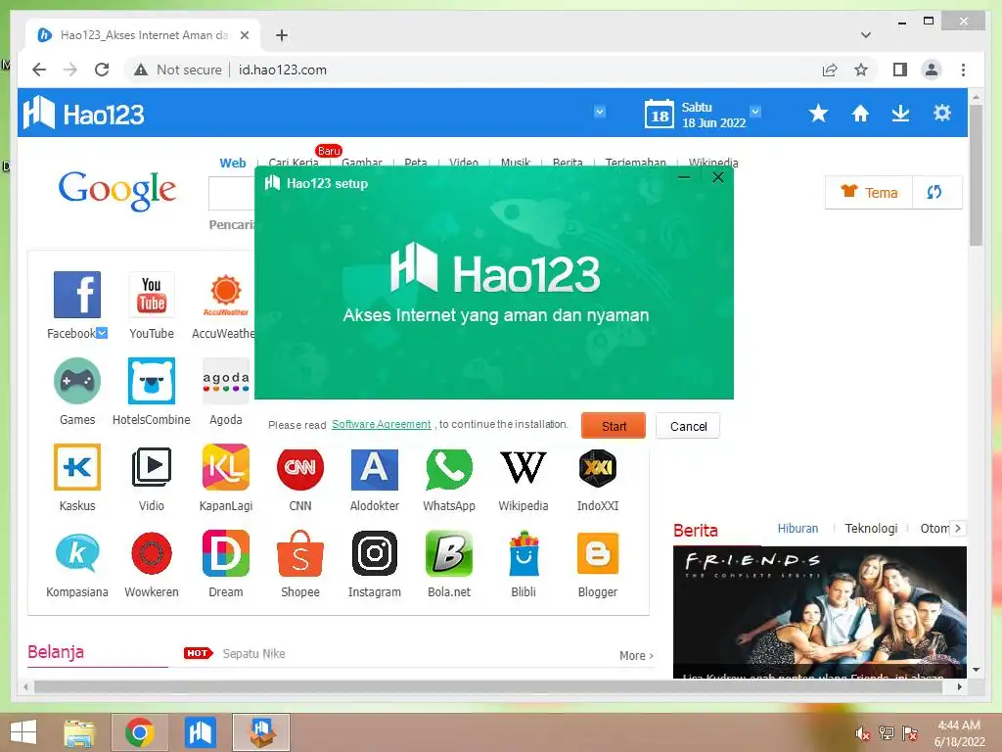1002x752 pixels.
Task: Click the Tema theme button
Action: point(869,192)
